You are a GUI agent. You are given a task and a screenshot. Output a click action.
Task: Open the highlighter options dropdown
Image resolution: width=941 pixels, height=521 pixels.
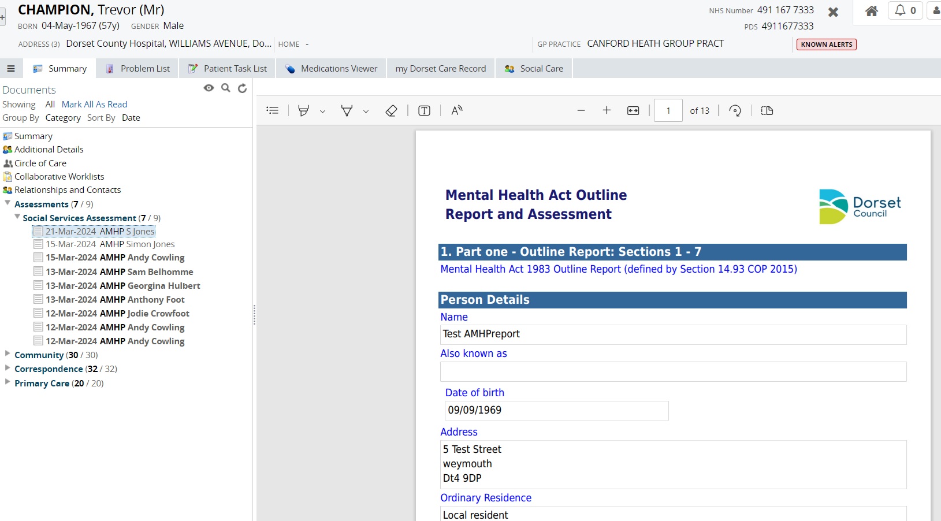coord(323,111)
